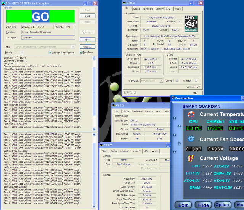Click the Smartguardian title bar icon
The image size is (244, 210).
[x=173, y=98]
